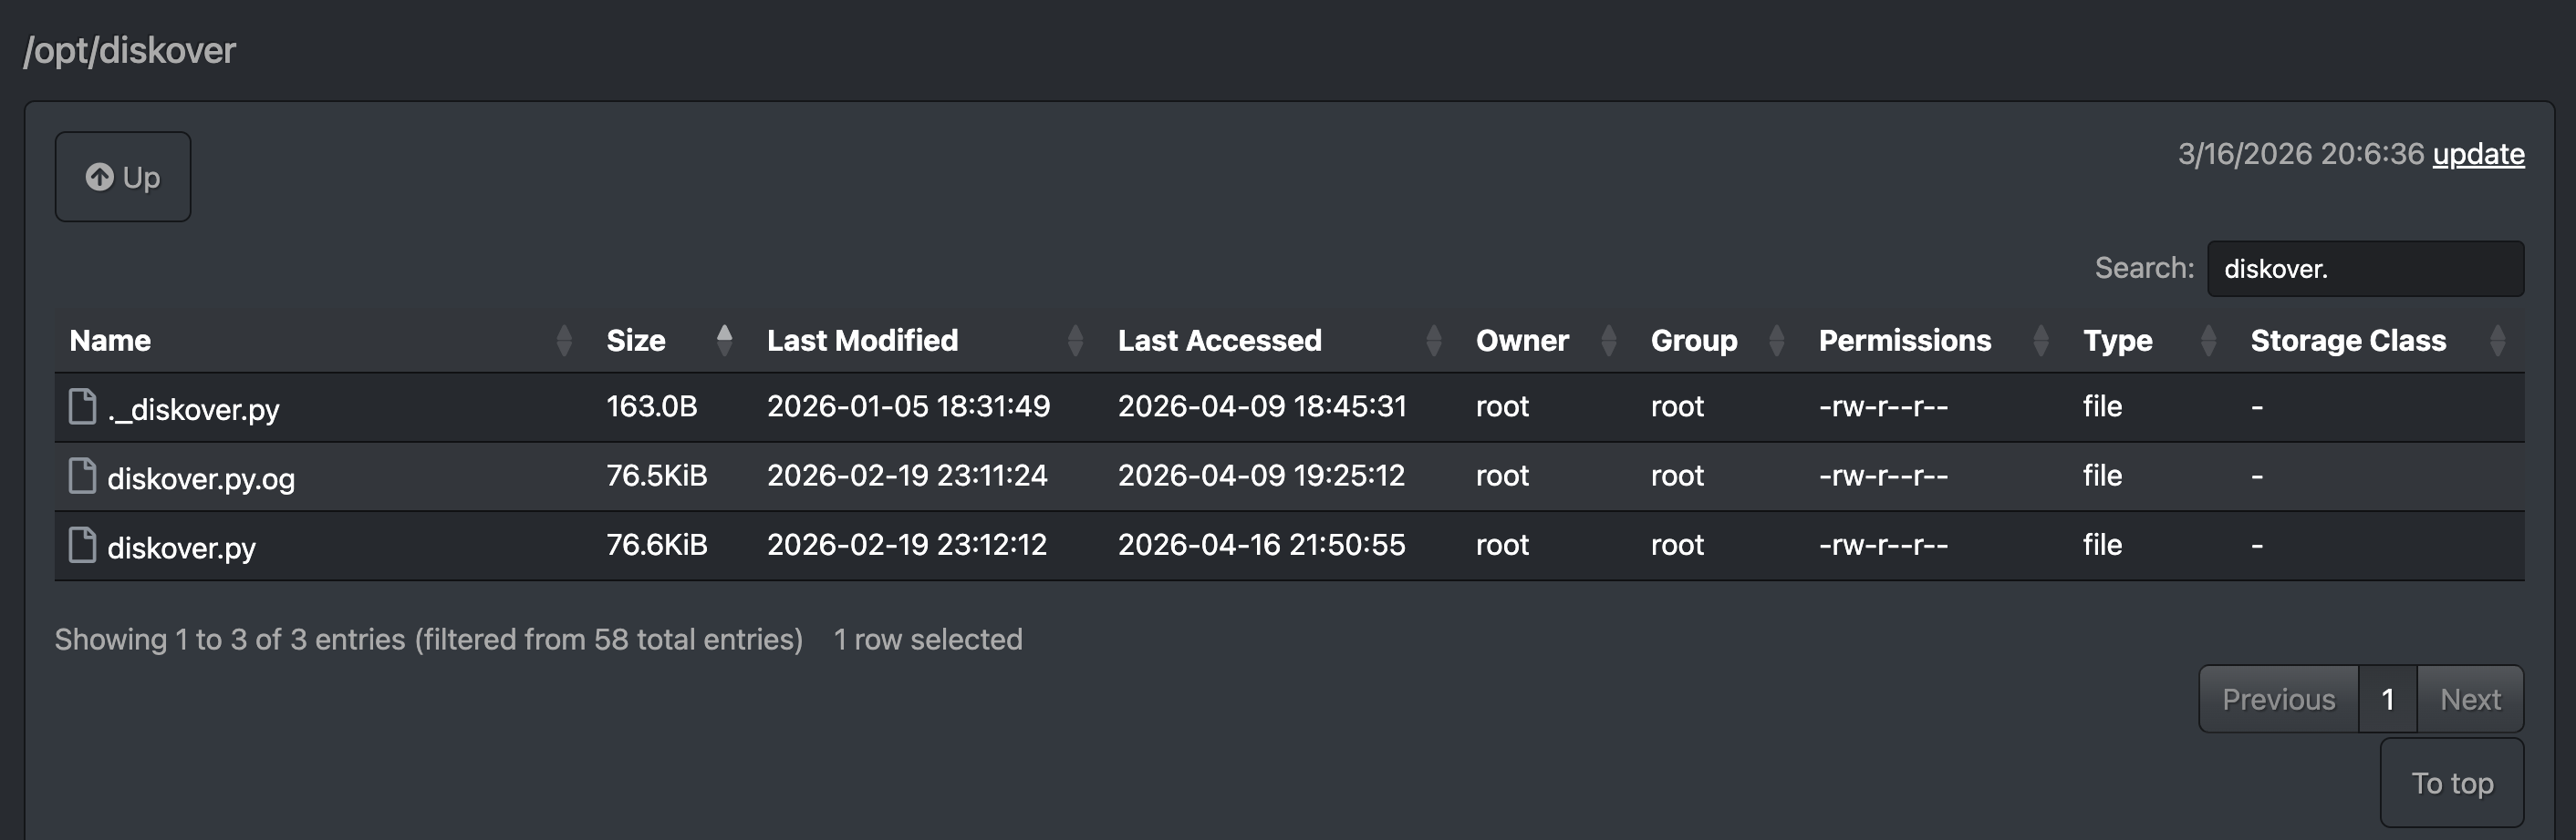2576x840 pixels.
Task: Click the Up directory button
Action: (x=123, y=177)
